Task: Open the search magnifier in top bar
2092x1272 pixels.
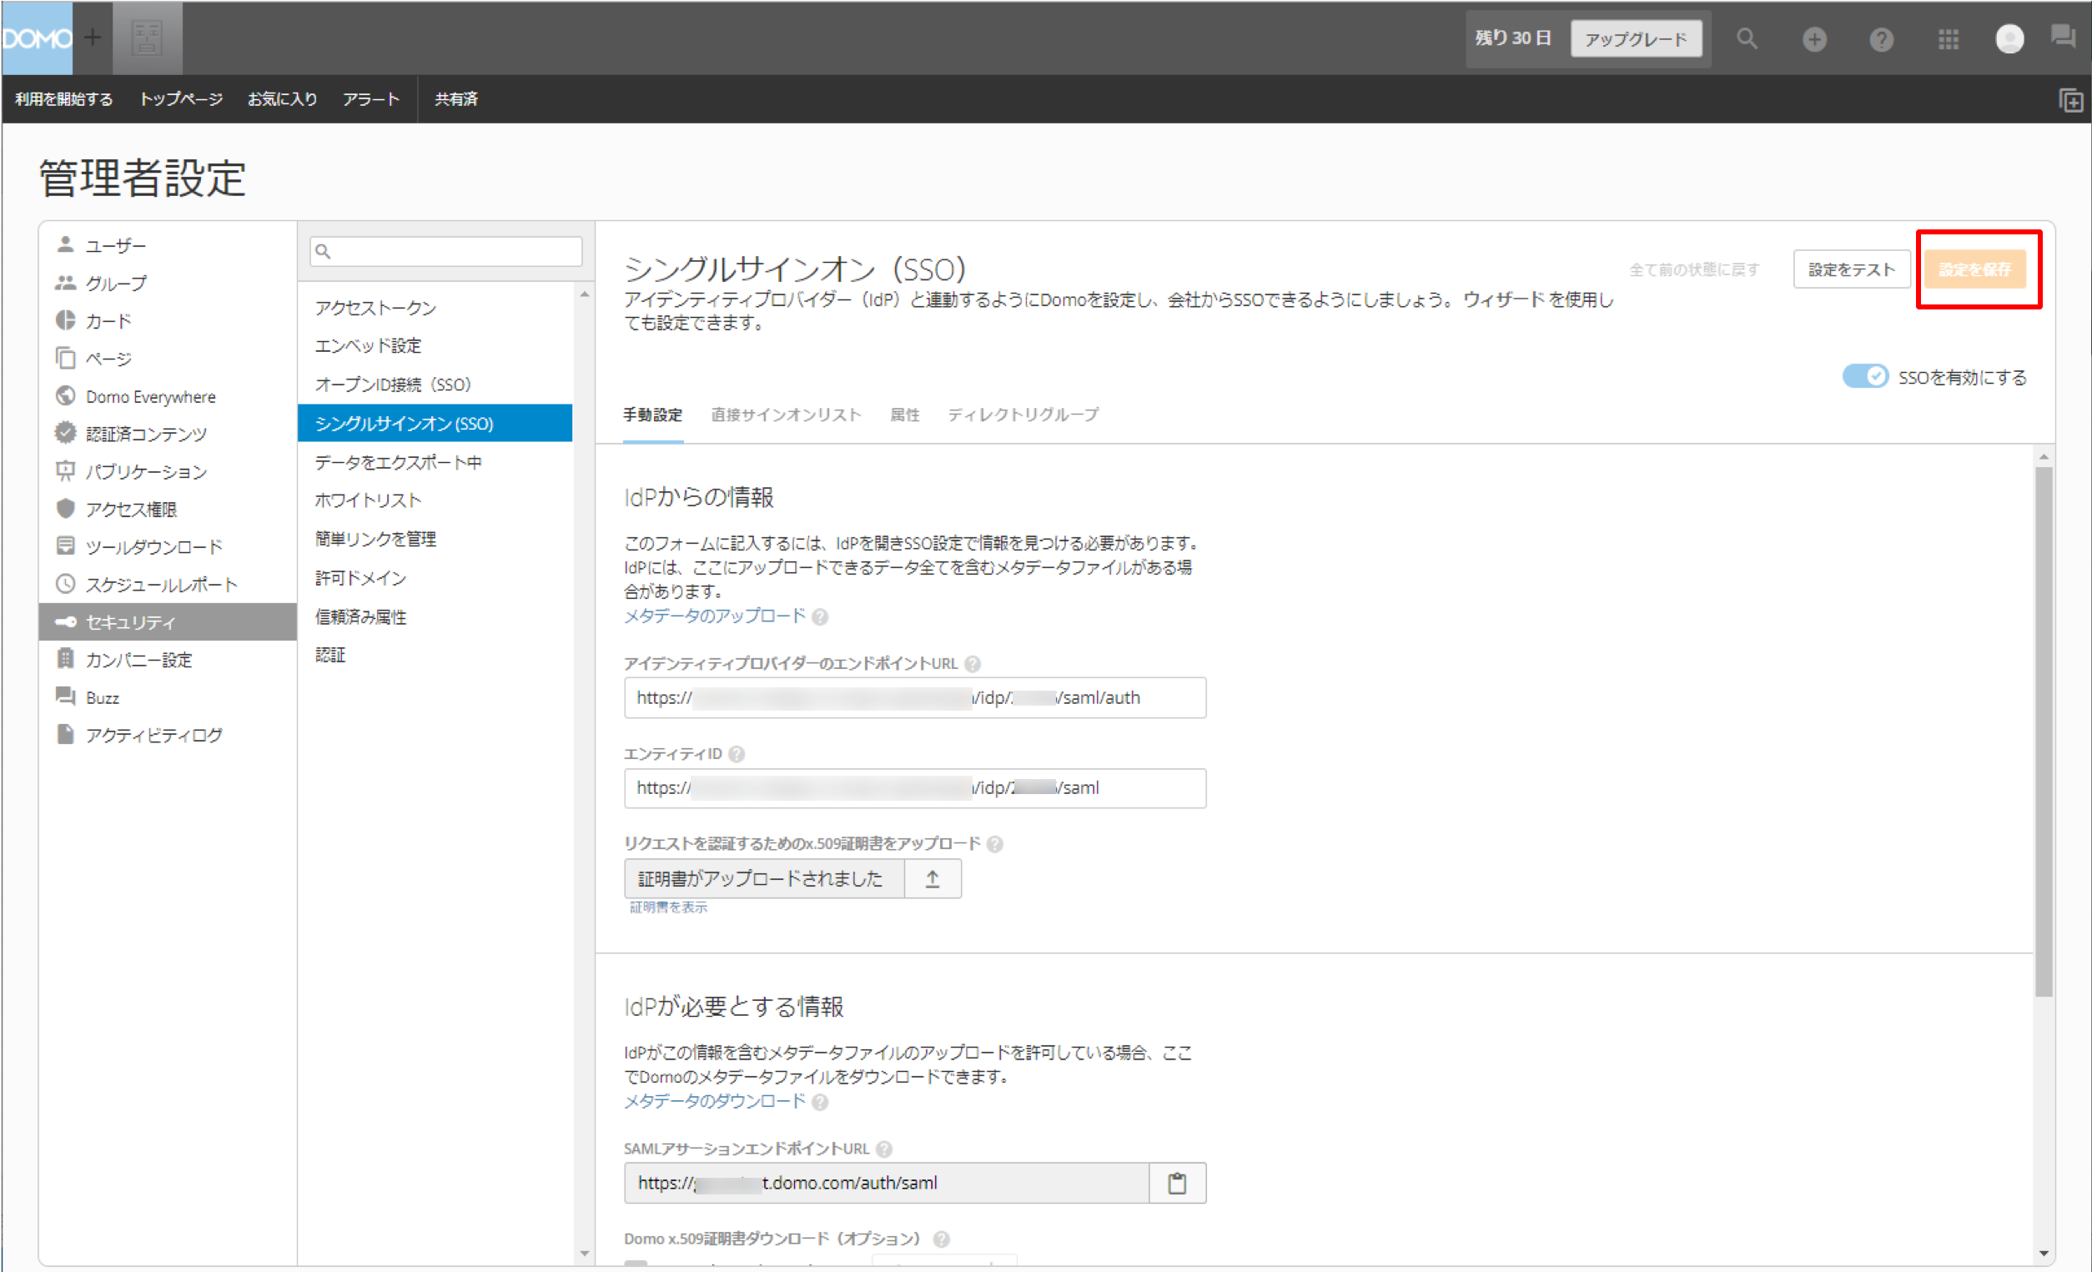Action: tap(1747, 38)
